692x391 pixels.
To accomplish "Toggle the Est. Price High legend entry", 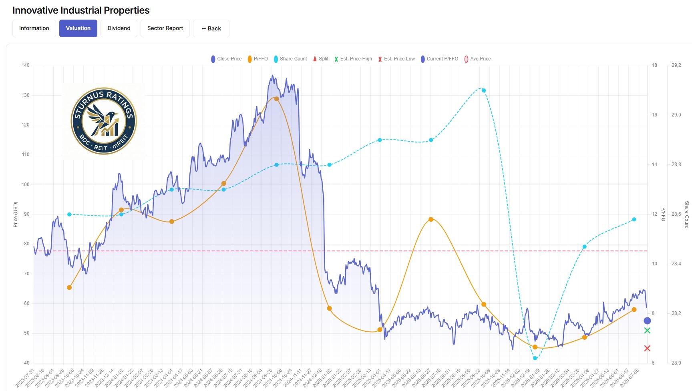I will [353, 59].
